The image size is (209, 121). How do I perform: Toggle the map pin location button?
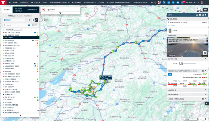[x=33, y=20]
